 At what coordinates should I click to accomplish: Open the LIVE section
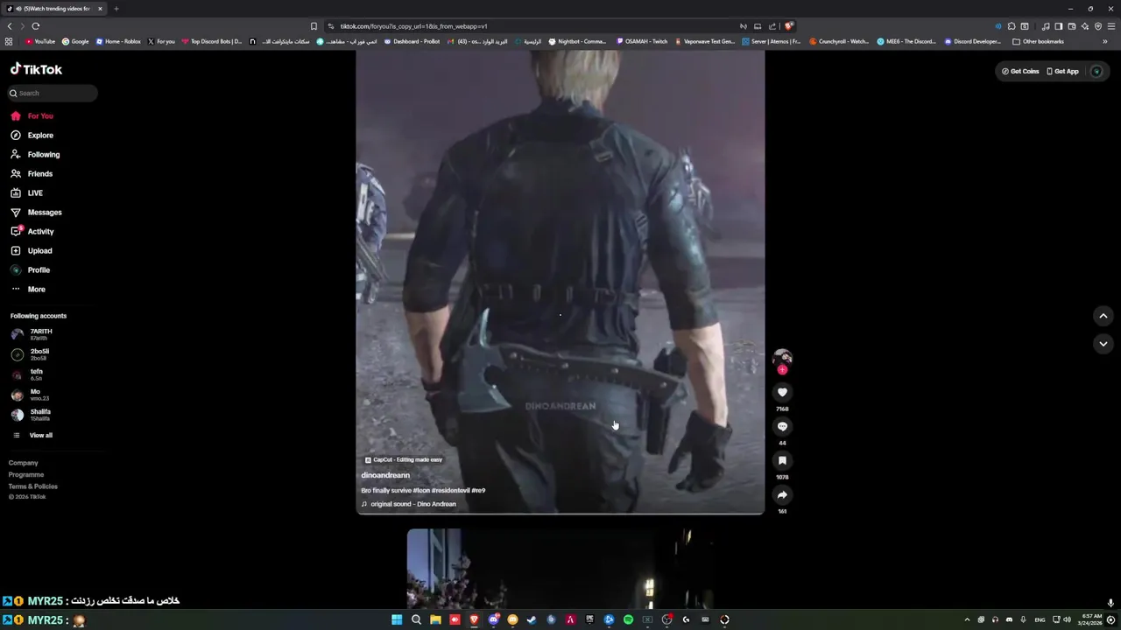(x=27, y=192)
